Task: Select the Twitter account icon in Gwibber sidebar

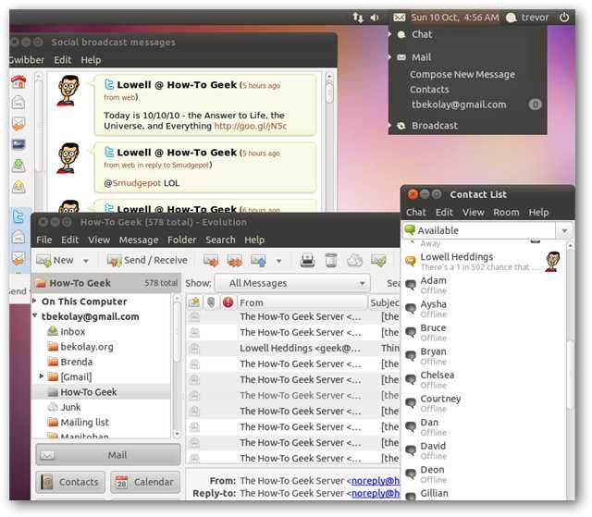Action: click(18, 216)
